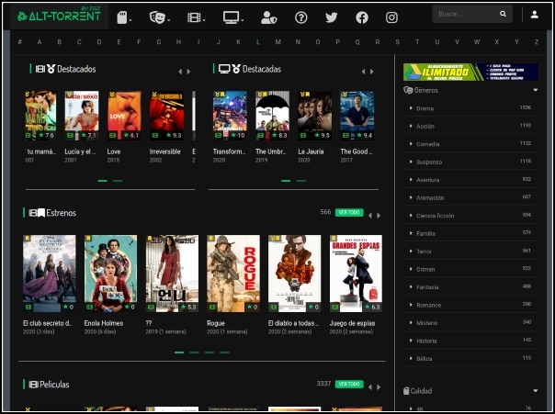
Task: Click the user shield privacy icon
Action: point(268,17)
